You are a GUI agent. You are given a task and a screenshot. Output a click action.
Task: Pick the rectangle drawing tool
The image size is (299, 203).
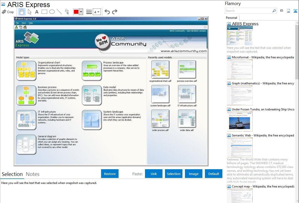tap(44, 12)
